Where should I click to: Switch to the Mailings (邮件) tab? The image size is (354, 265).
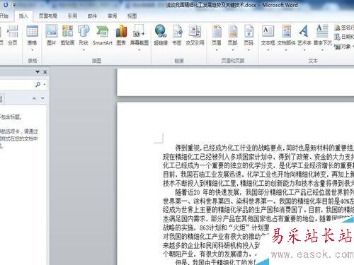92,16
